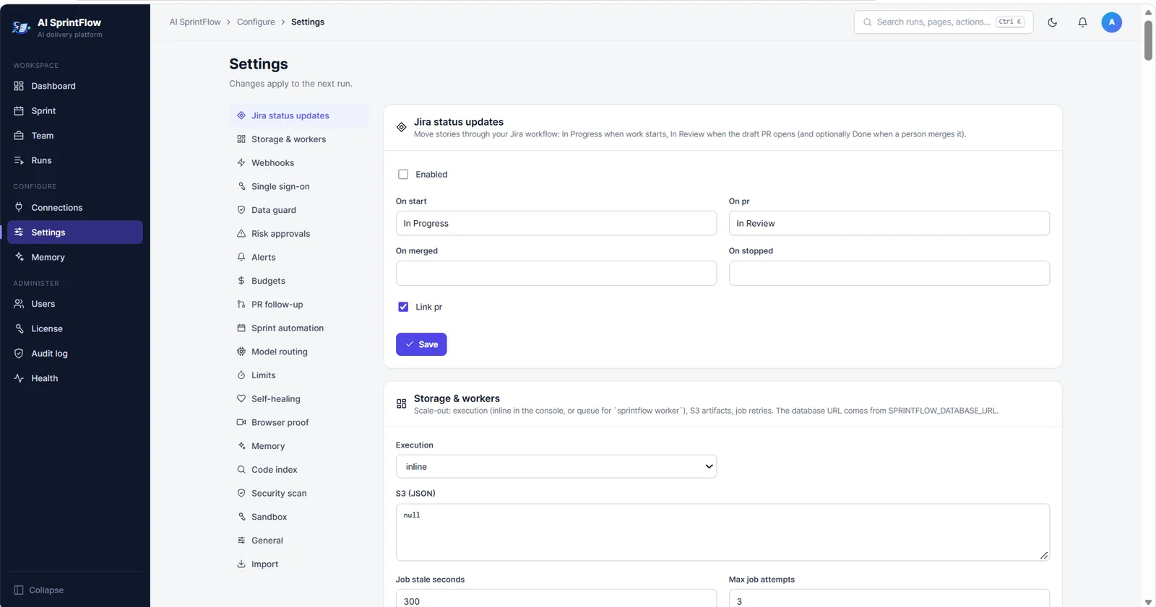Viewport: 1156px width, 607px height.
Task: Jump to Storage & workers settings
Action: pyautogui.click(x=299, y=139)
